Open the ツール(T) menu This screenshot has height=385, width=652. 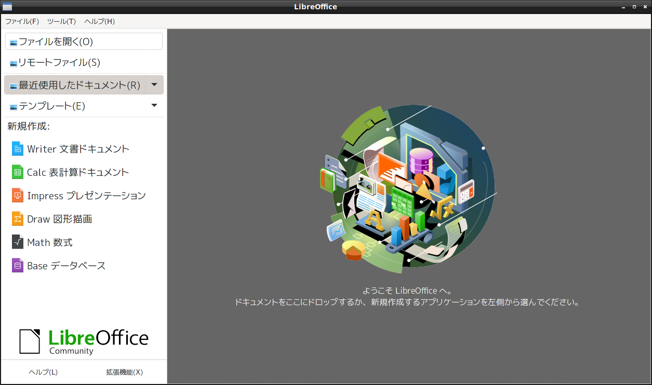(x=61, y=21)
